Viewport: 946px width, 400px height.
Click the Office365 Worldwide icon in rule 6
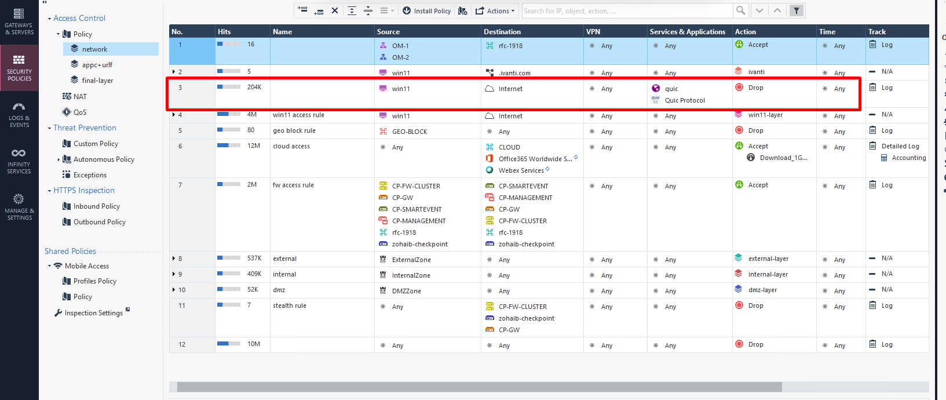click(490, 159)
